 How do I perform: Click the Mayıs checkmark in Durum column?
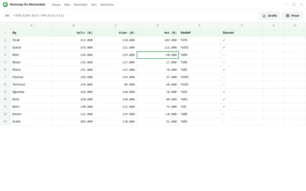tap(224, 70)
